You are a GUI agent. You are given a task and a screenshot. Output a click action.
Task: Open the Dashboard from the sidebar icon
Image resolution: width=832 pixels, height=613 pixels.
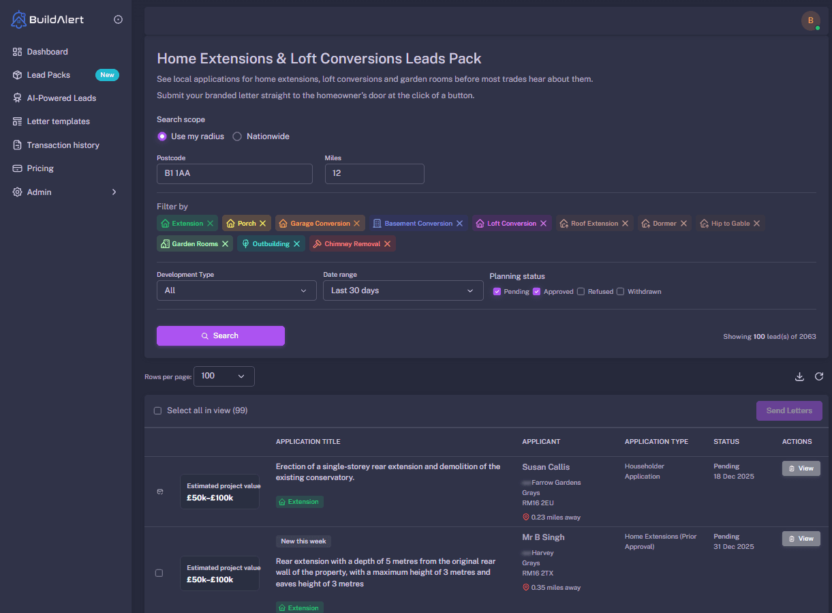point(16,51)
